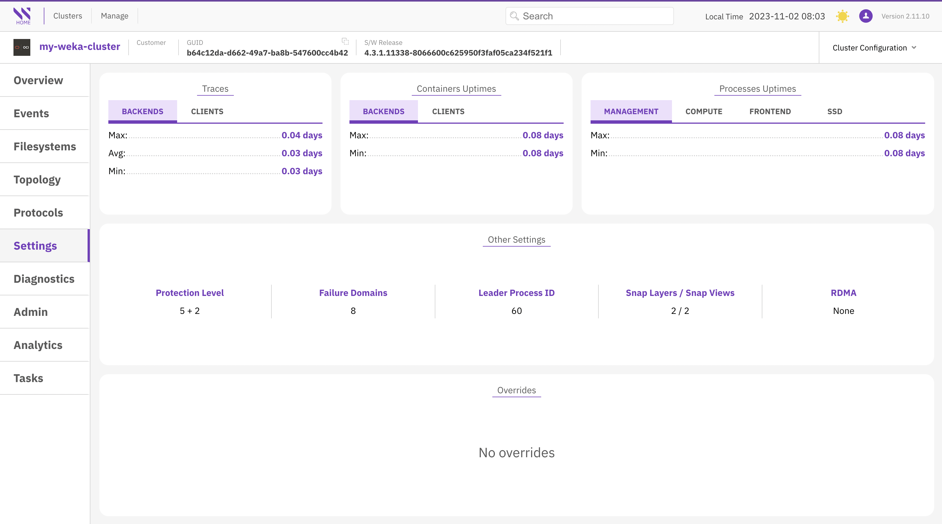Image resolution: width=942 pixels, height=524 pixels.
Task: Click the search magnifier icon
Action: (x=514, y=16)
